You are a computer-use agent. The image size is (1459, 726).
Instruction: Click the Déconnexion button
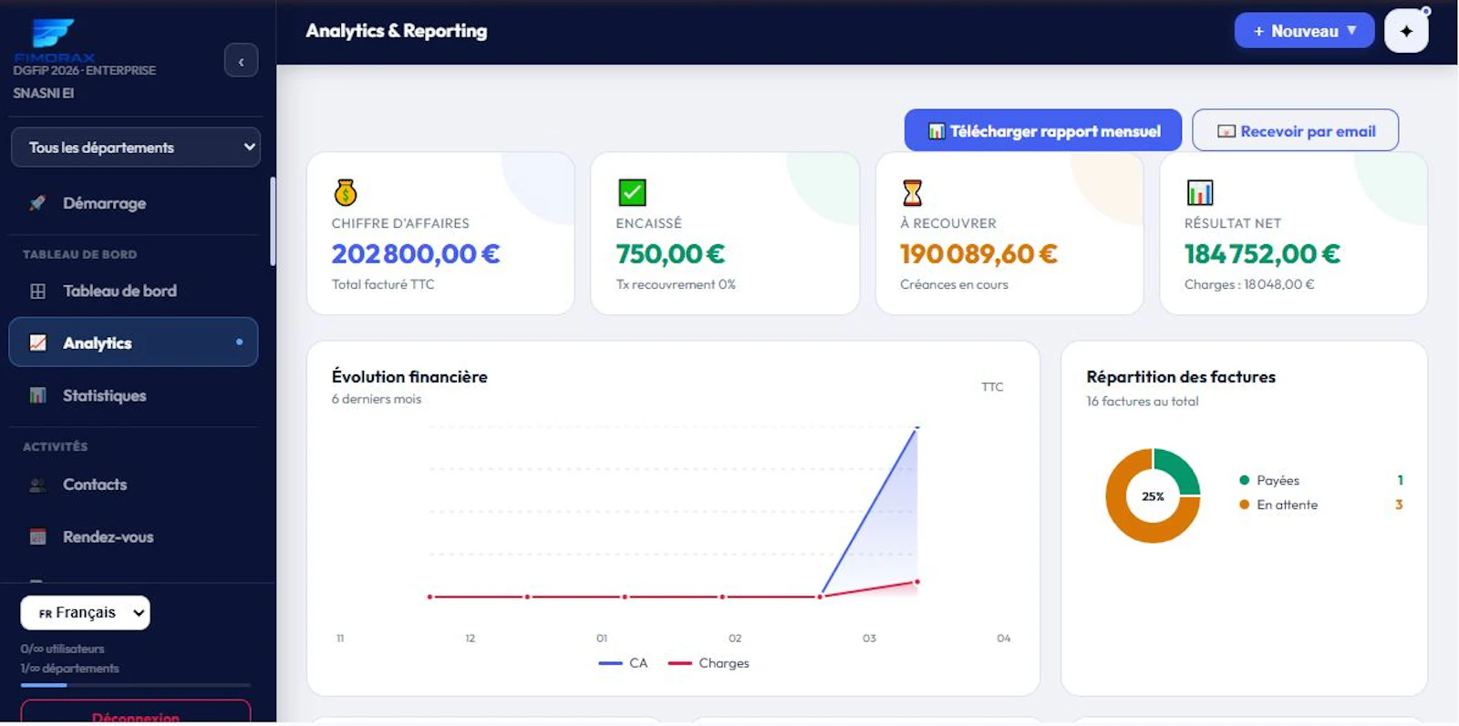(135, 712)
